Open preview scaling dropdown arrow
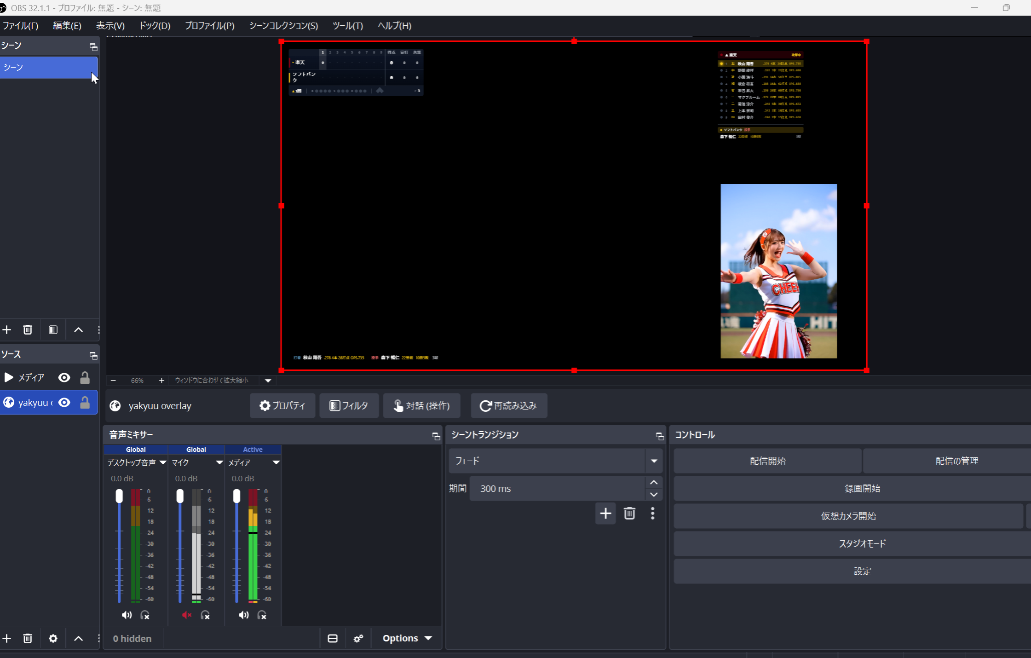This screenshot has width=1031, height=658. point(268,381)
